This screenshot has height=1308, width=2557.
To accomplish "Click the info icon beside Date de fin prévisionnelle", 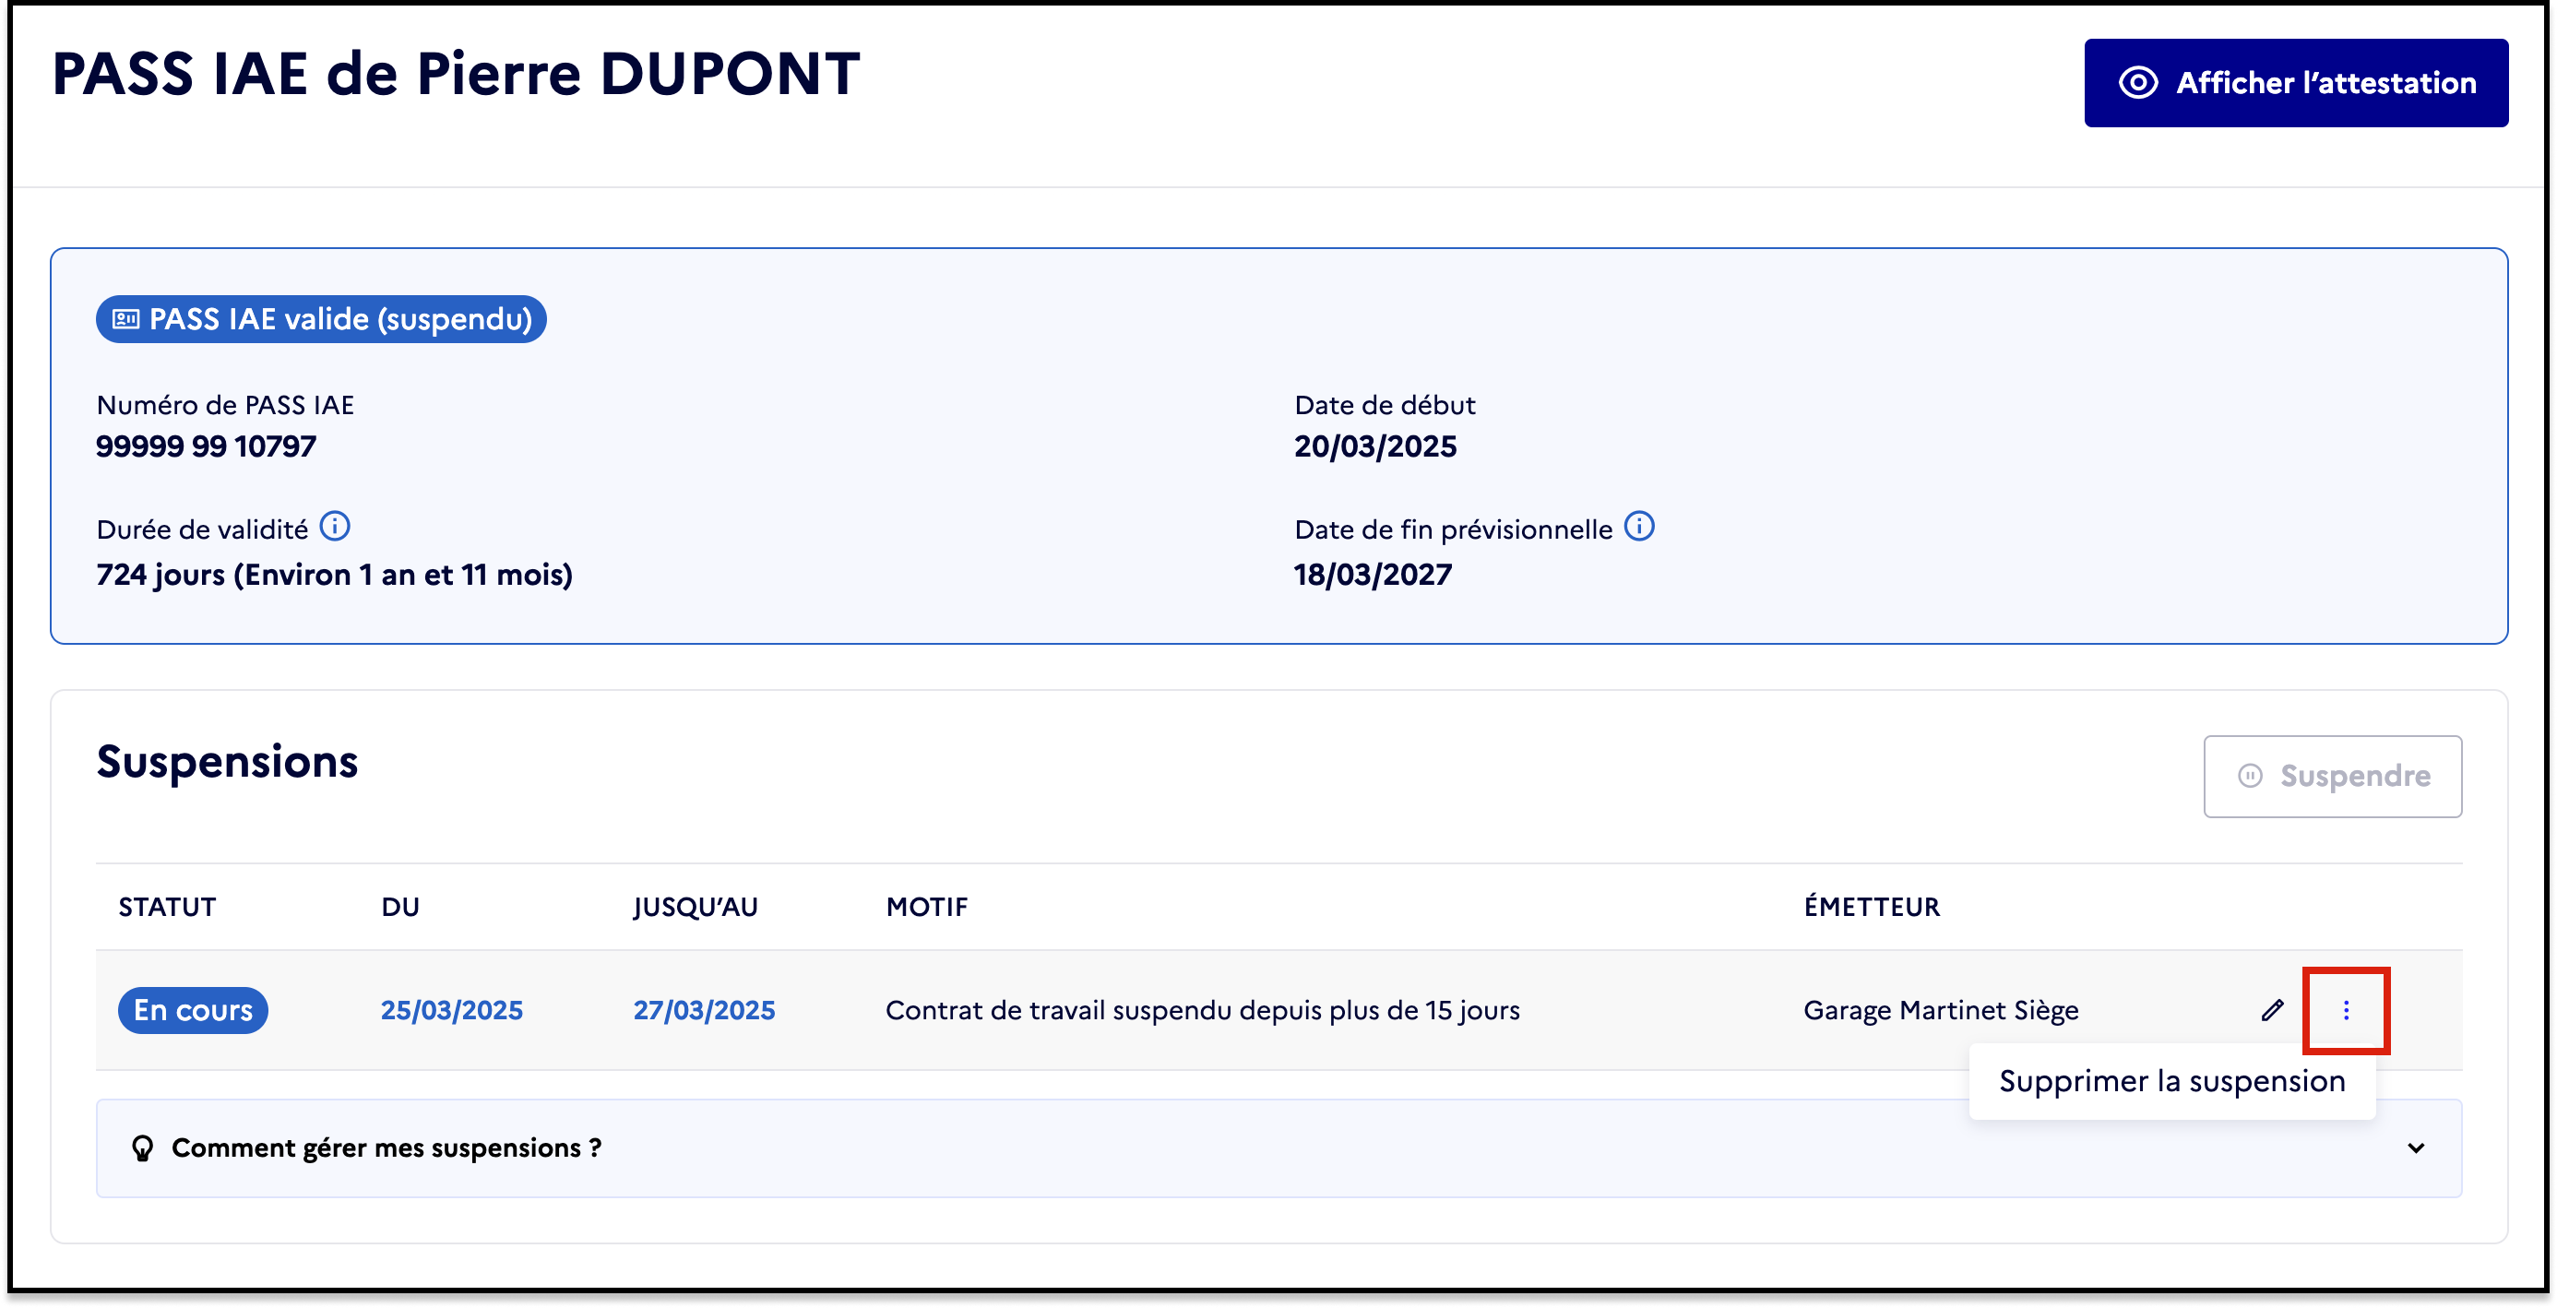I will coord(1639,526).
